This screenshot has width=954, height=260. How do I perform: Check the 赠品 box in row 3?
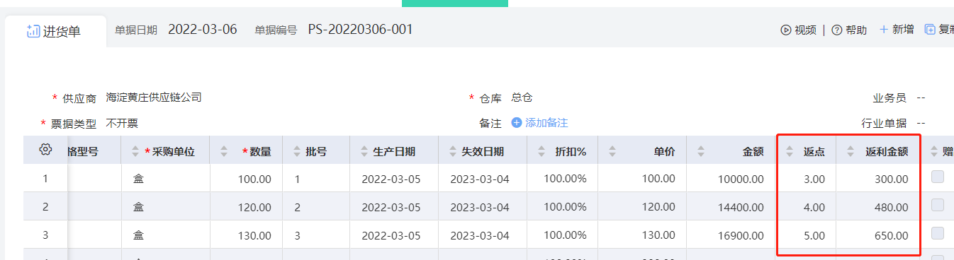coord(938,233)
